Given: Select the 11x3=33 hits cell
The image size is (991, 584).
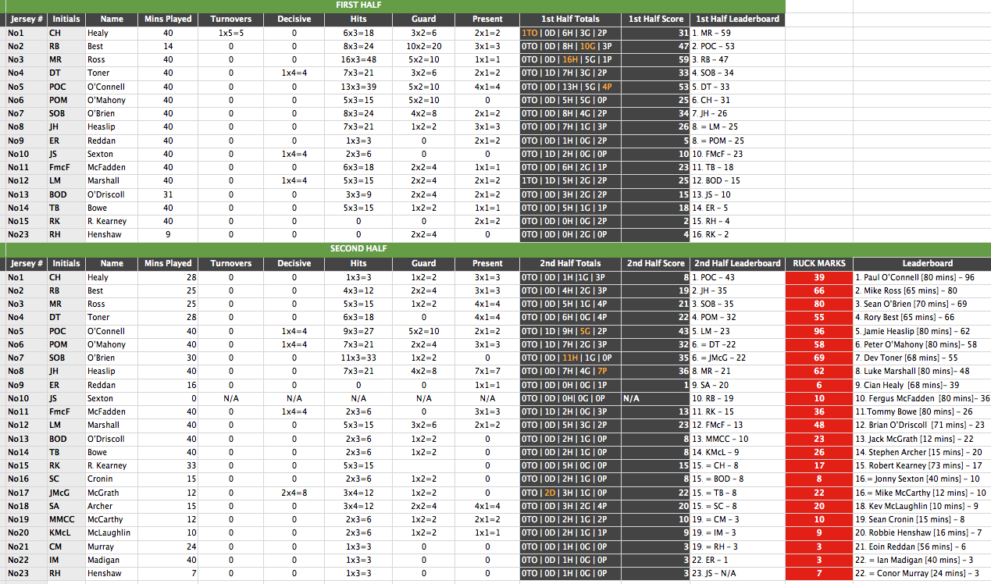Looking at the screenshot, I should pyautogui.click(x=358, y=358).
